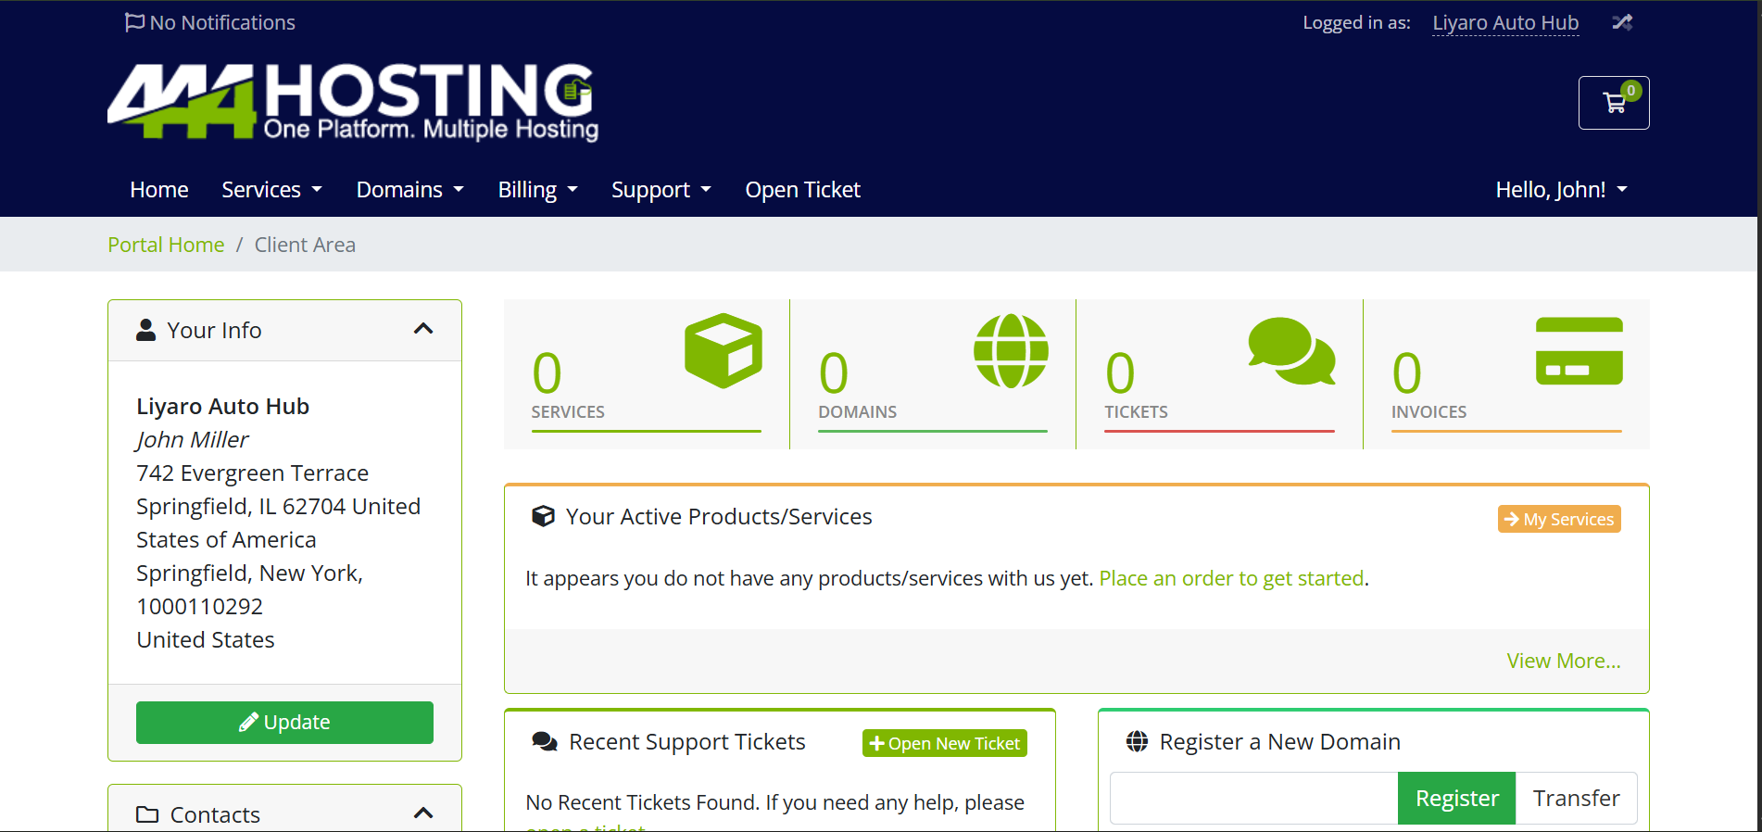Follow the Place an order link
Image resolution: width=1762 pixels, height=832 pixels.
coord(1230,578)
